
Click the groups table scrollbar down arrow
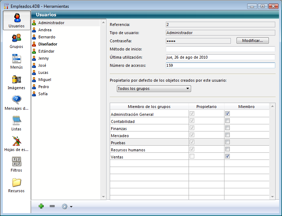tap(273, 196)
